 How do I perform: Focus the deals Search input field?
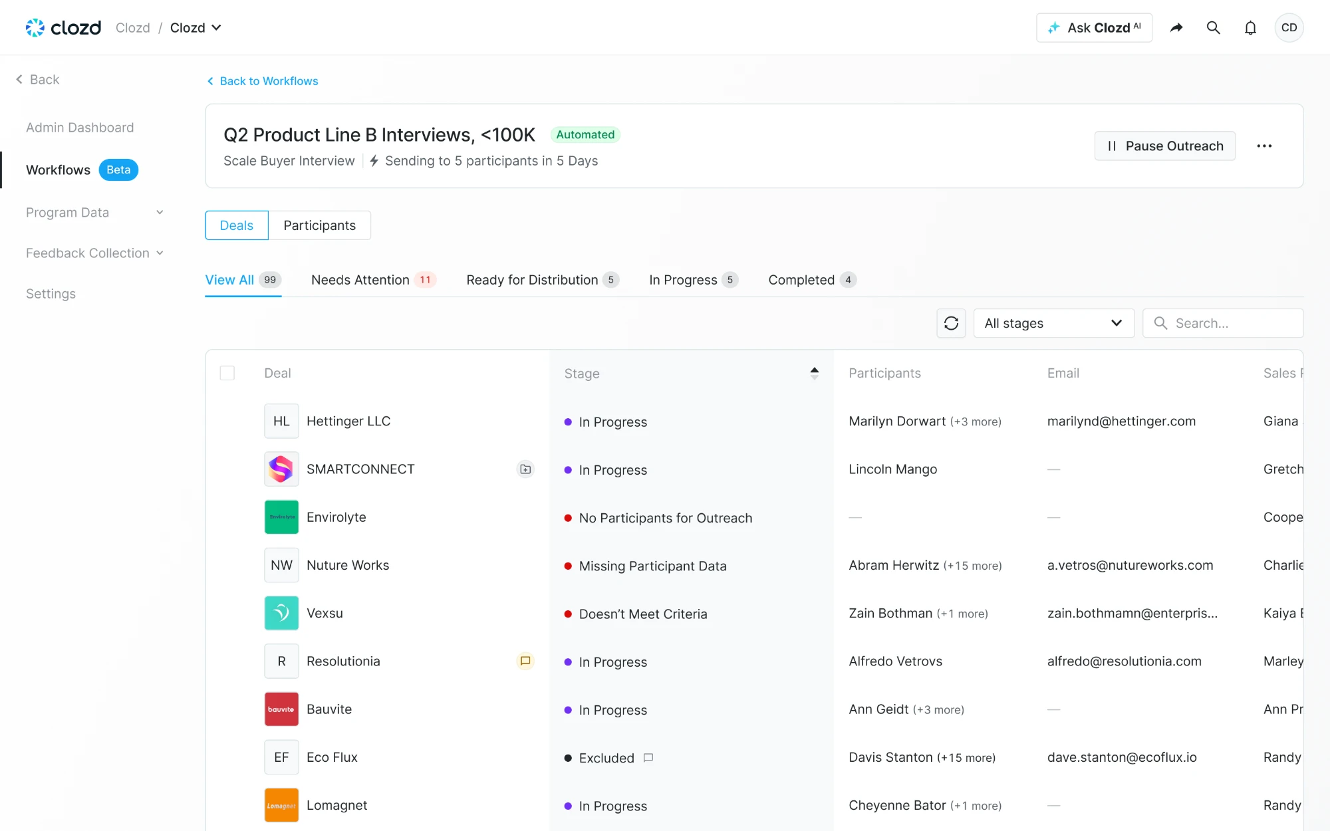click(1223, 323)
